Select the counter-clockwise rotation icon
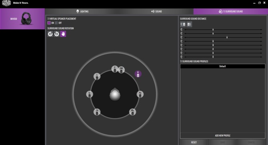The height and width of the screenshot is (145, 268). point(56,34)
